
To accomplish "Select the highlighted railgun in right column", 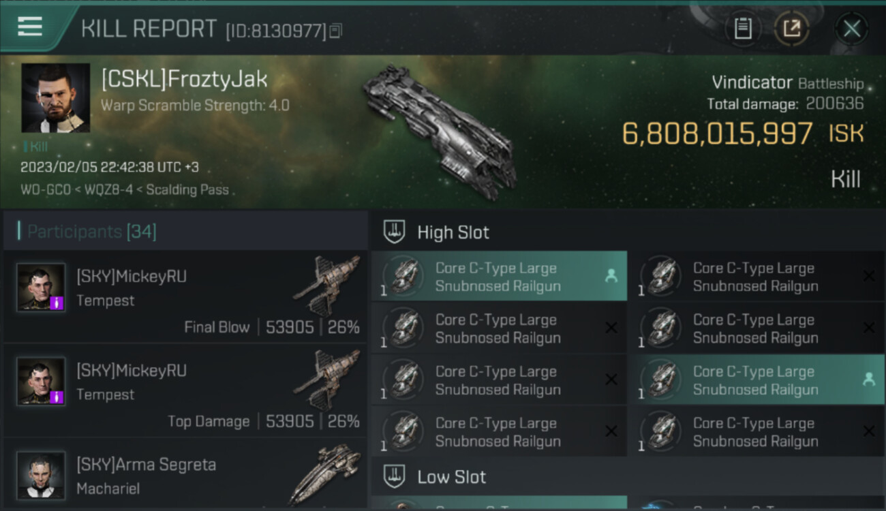I will point(756,380).
